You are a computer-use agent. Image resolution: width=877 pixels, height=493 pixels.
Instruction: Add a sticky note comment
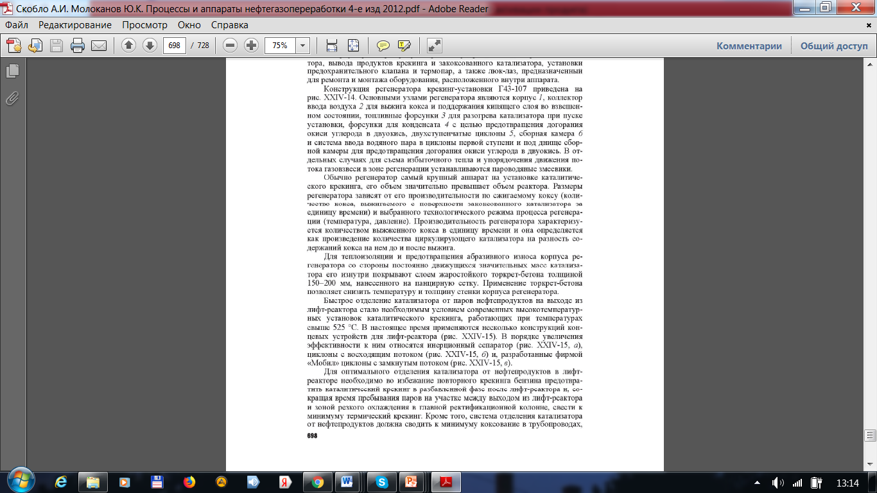pos(383,46)
